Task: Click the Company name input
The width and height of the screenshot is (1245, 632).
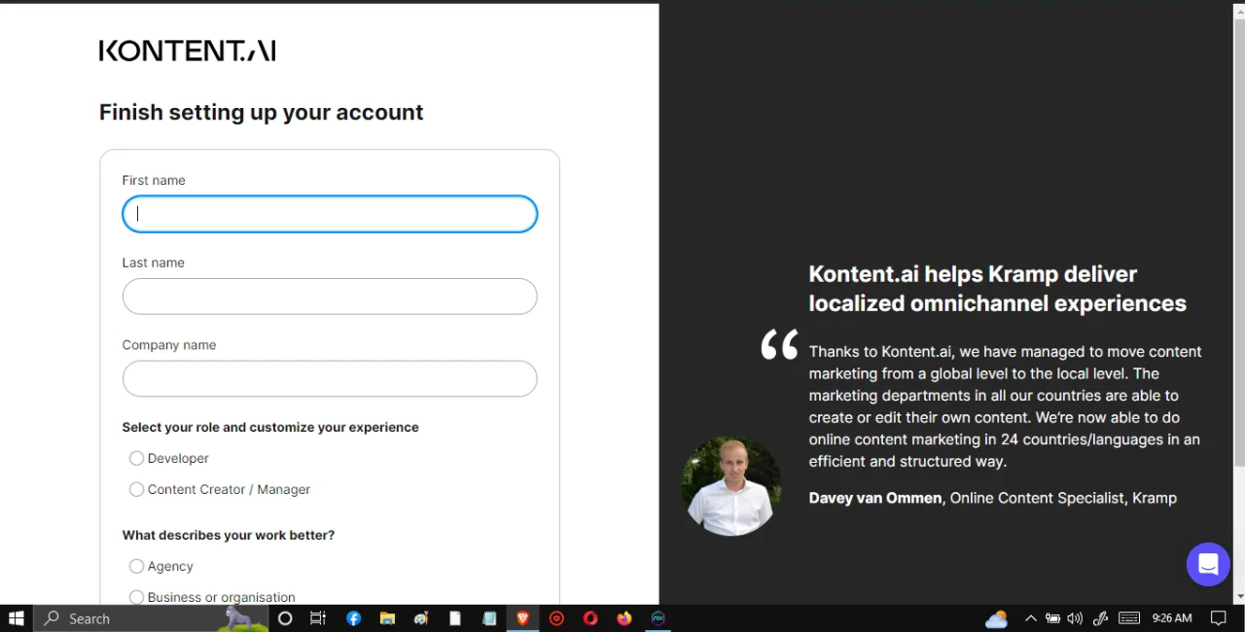Action: pos(330,378)
